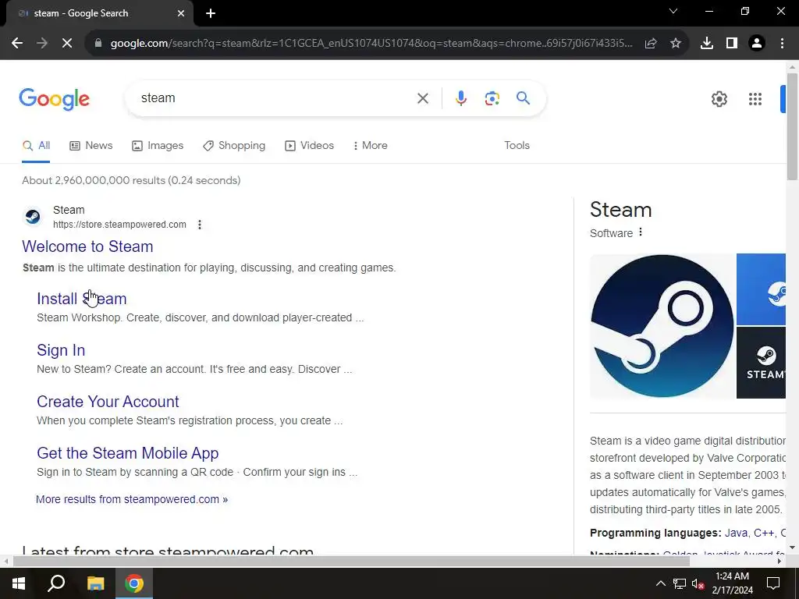This screenshot has height=599, width=799.
Task: Click the share page icon in address bar
Action: pos(651,44)
